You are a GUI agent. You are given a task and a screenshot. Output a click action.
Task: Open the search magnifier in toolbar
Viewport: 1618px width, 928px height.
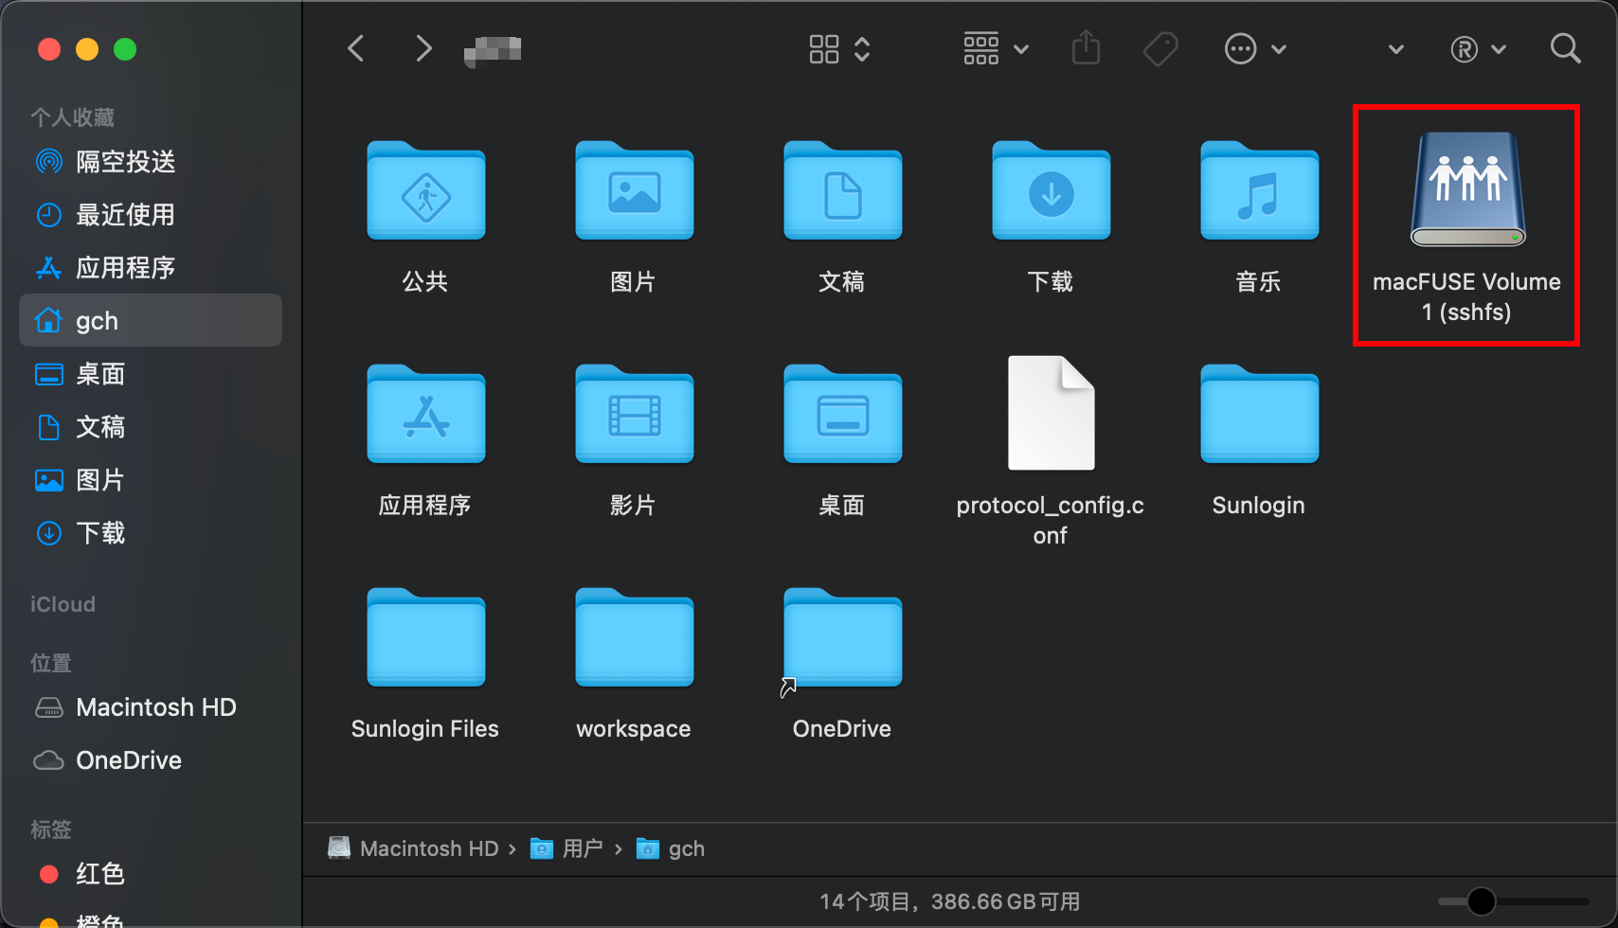coord(1565,48)
